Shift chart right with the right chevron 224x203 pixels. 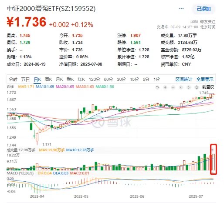click(189, 87)
